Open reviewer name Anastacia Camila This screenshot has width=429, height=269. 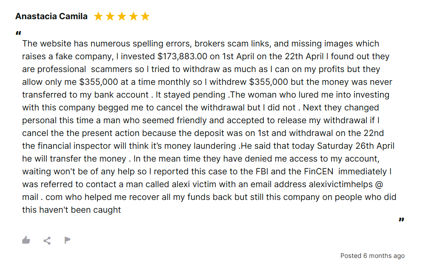(51, 17)
